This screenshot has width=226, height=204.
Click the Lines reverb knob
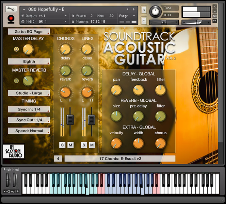(x=87, y=71)
